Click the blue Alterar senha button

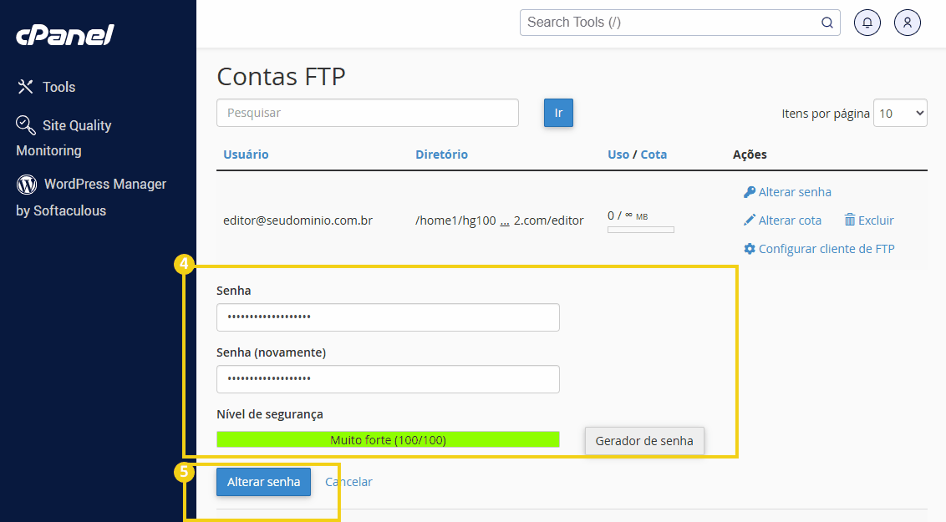[263, 482]
